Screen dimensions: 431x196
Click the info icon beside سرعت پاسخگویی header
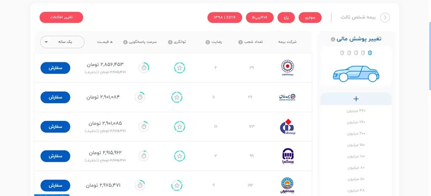pyautogui.click(x=125, y=42)
